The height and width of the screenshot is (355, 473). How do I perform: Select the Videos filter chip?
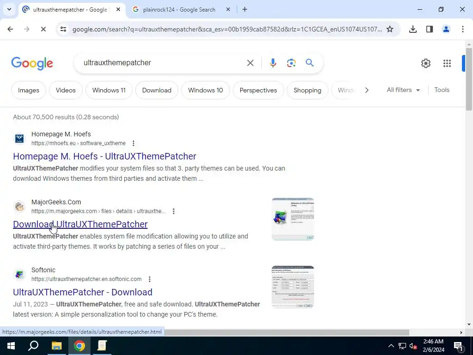[66, 90]
